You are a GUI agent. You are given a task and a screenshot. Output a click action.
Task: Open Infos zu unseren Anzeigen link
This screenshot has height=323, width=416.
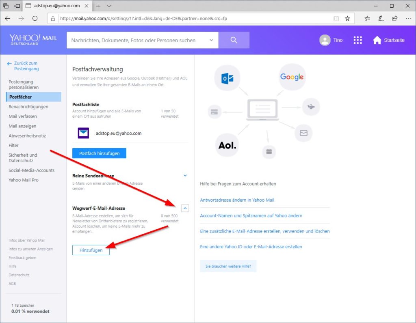coord(31,249)
